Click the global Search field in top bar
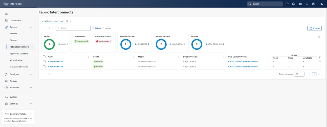The width and height of the screenshot is (327, 127). (x=265, y=4)
